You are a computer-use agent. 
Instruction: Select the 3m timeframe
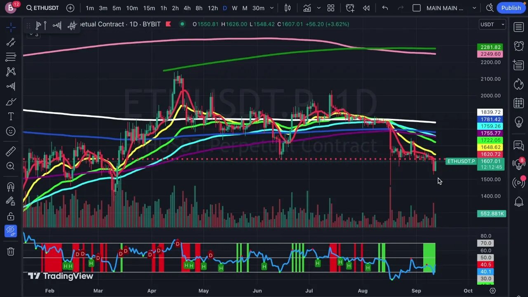pyautogui.click(x=103, y=8)
